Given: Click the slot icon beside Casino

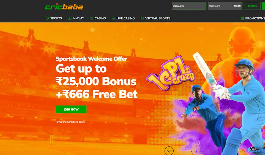Looking at the screenshot, I should pos(91,18).
